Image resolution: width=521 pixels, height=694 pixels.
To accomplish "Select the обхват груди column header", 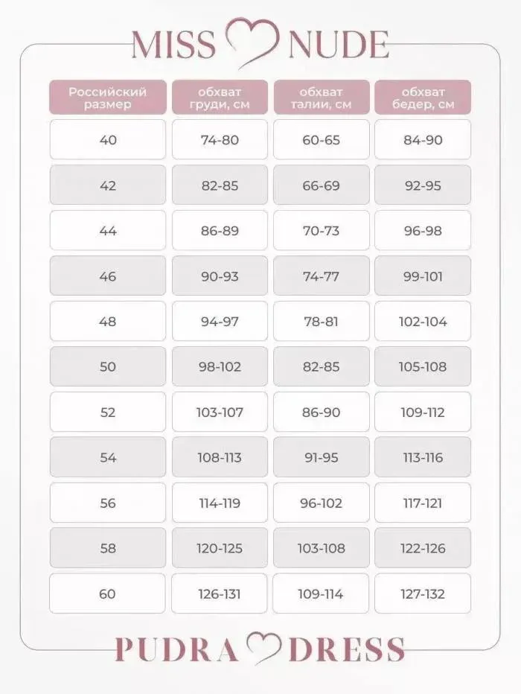I will (x=220, y=98).
